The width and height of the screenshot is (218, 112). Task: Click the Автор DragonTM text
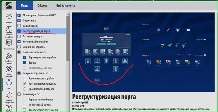[80, 103]
